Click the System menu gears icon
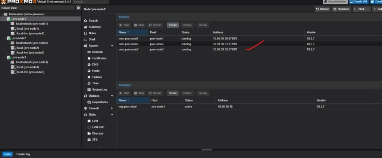 (85, 46)
